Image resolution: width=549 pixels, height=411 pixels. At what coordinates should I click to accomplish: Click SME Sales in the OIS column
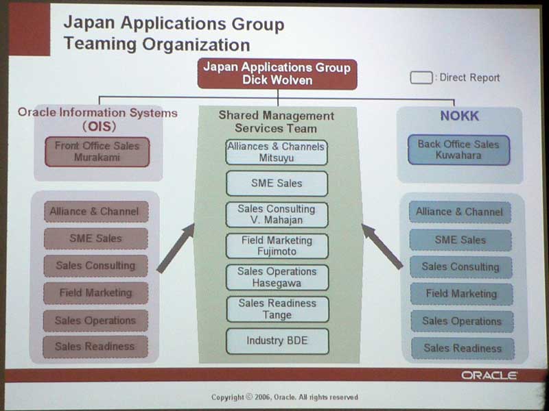pos(95,238)
